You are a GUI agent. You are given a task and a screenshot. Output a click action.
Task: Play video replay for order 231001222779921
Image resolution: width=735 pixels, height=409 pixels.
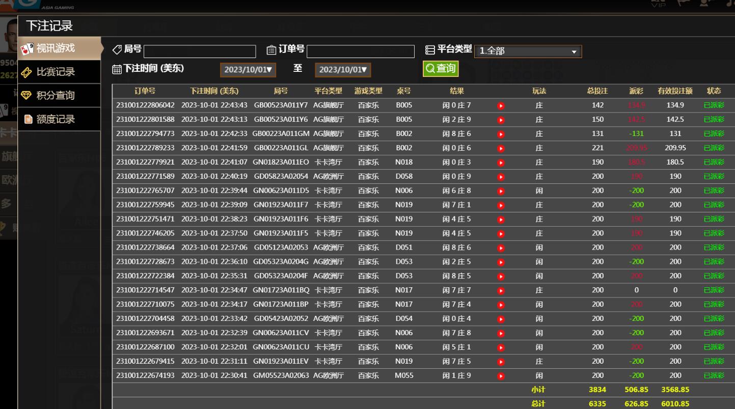pos(501,163)
